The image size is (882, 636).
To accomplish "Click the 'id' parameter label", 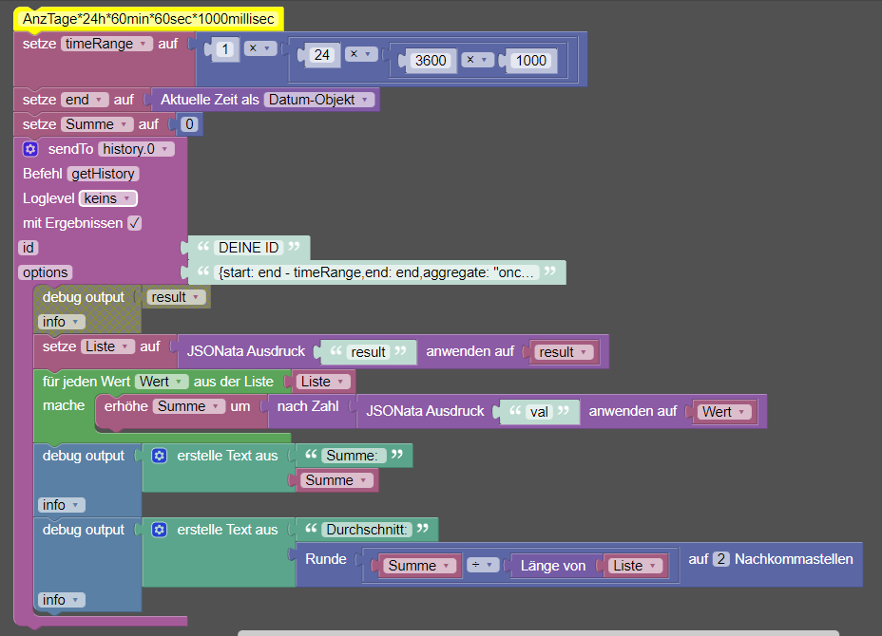I will (29, 248).
